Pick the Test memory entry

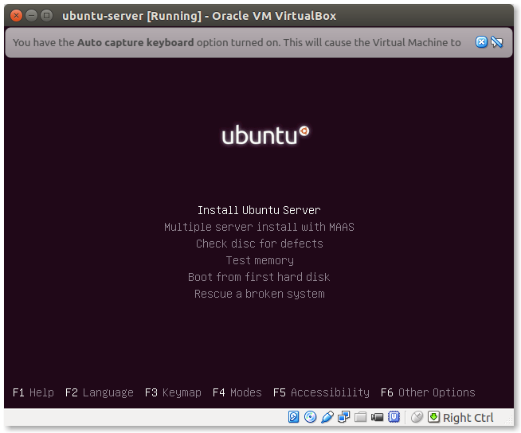click(x=259, y=260)
